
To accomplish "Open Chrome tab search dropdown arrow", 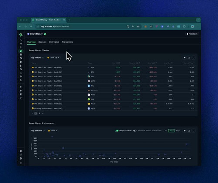I will coord(198,20).
